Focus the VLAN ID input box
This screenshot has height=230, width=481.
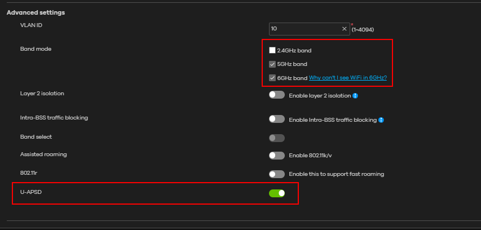click(305, 29)
